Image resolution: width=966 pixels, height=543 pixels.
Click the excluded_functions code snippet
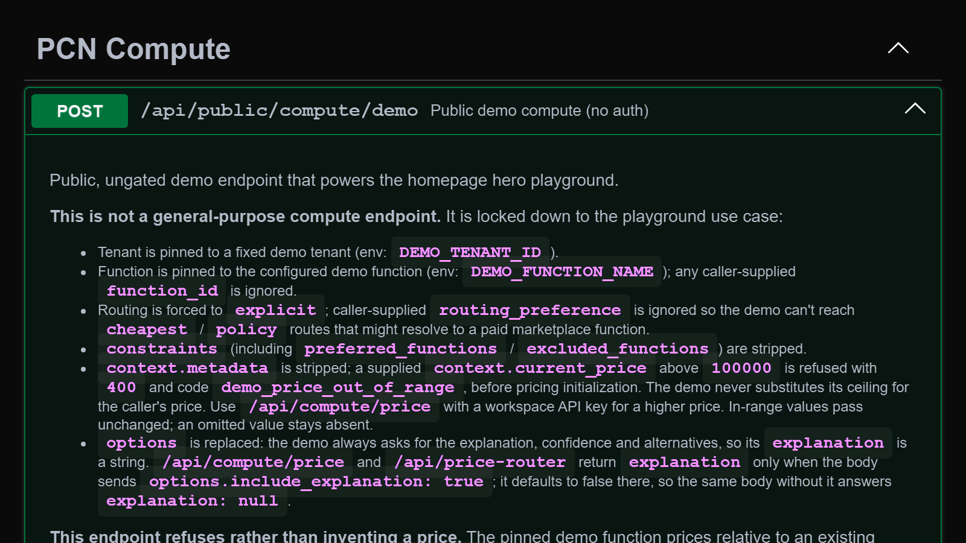(617, 349)
